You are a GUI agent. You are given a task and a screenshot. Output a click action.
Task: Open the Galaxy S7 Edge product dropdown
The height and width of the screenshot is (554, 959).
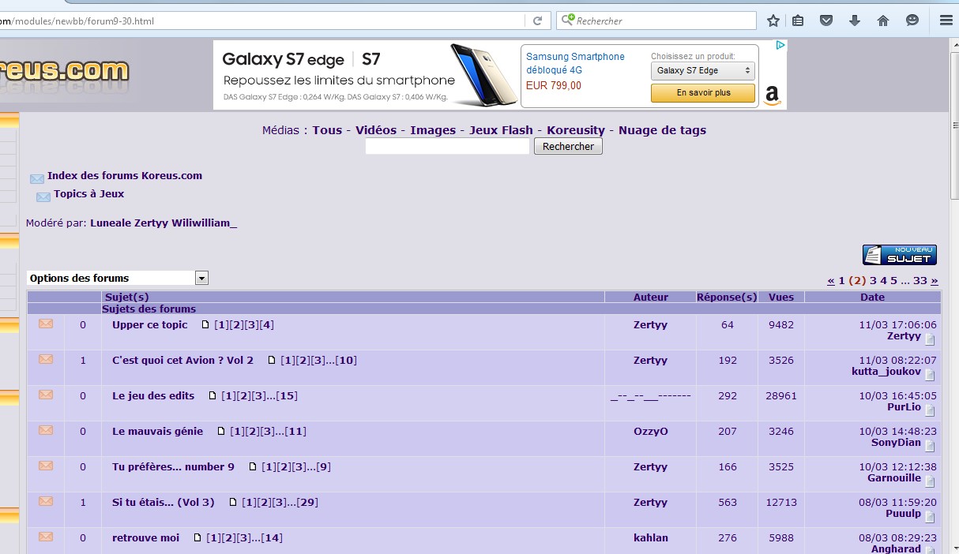(702, 71)
